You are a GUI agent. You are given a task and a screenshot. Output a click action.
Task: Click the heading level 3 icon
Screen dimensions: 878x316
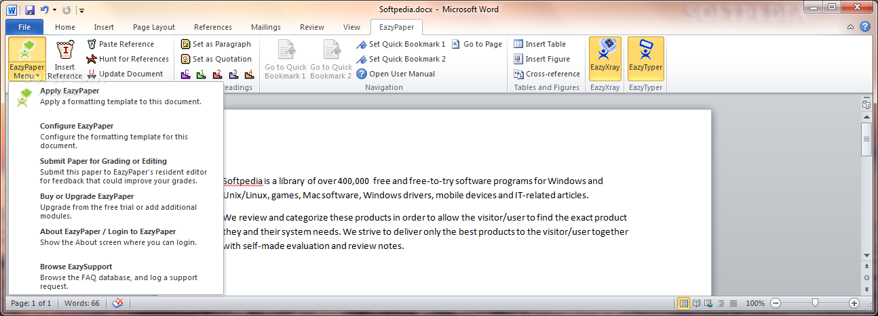click(x=233, y=74)
